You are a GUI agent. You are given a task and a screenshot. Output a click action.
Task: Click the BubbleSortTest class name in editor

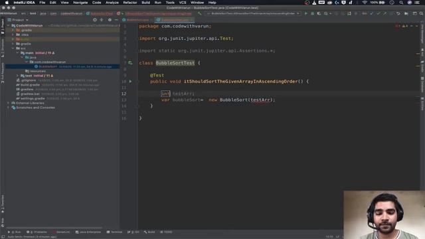click(x=175, y=63)
